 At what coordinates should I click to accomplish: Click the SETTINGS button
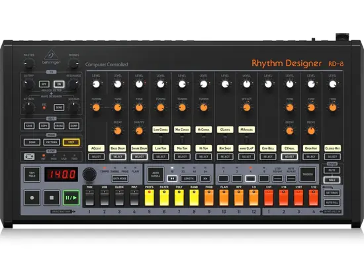point(332,193)
